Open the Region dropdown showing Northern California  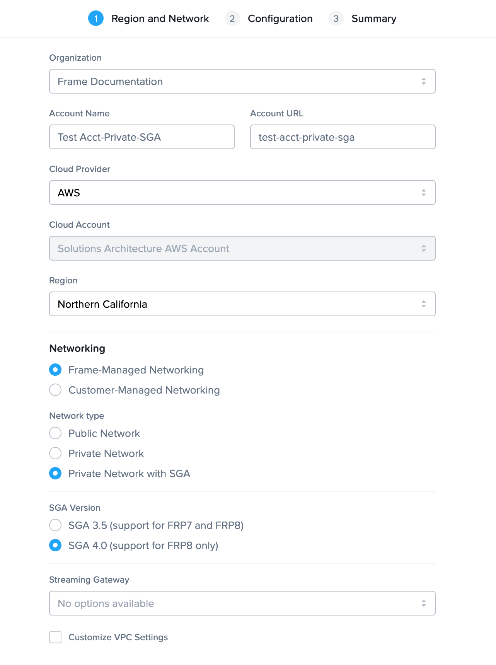pyautogui.click(x=242, y=304)
